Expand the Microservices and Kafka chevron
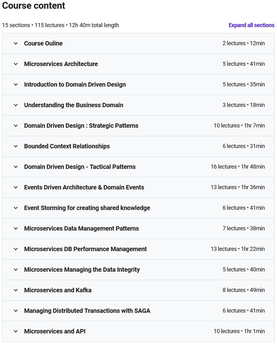 (16, 290)
